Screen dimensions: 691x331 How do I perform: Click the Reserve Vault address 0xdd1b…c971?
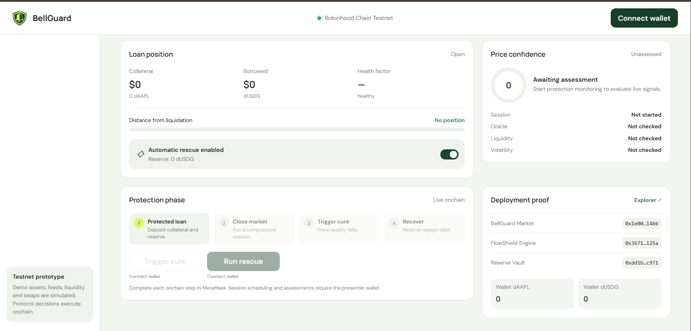(642, 263)
